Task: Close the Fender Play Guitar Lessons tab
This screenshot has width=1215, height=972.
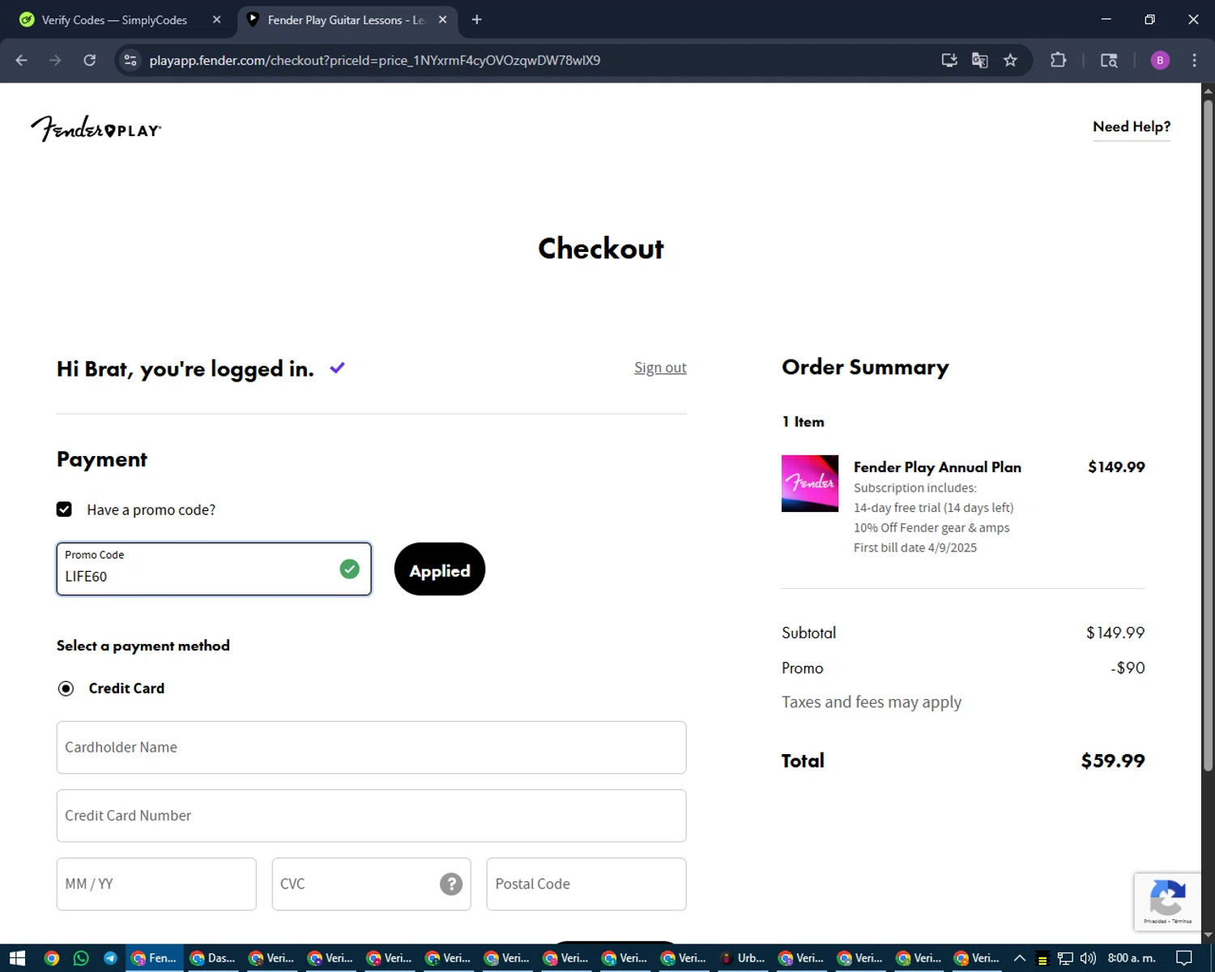Action: pos(442,19)
